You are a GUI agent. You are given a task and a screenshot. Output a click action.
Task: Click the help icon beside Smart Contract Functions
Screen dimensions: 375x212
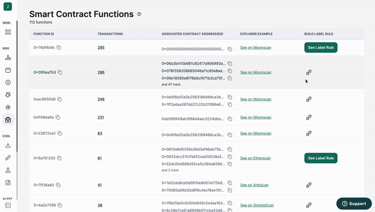point(139,14)
